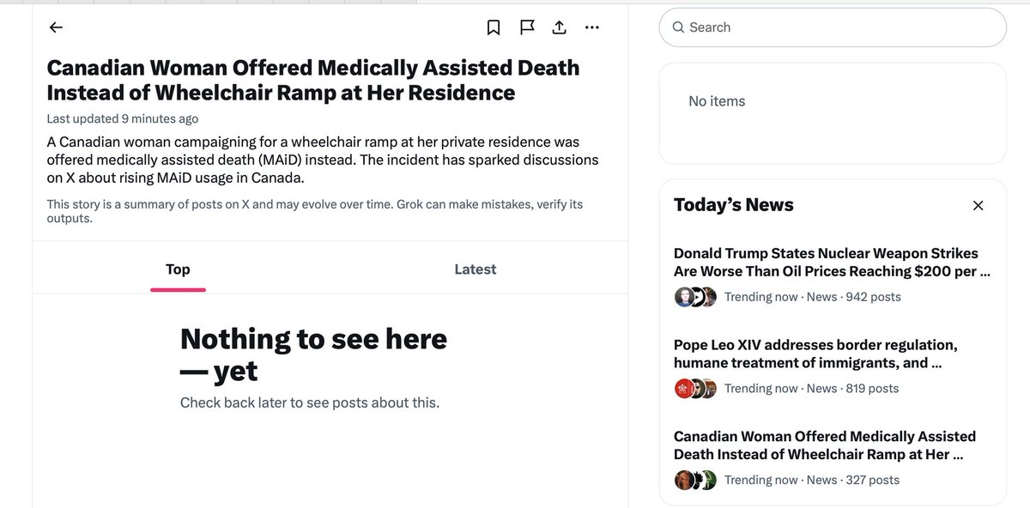The width and height of the screenshot is (1030, 508).
Task: Switch to the Latest tab
Action: click(475, 269)
